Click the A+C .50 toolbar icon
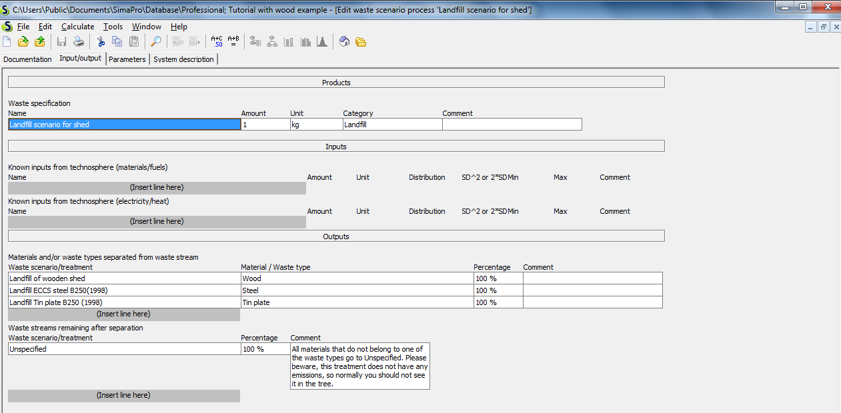 tap(217, 42)
